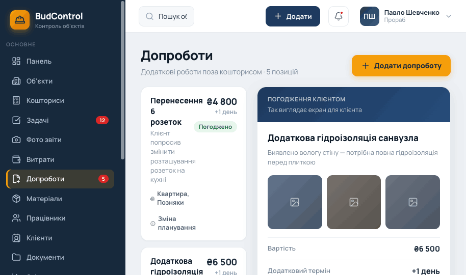The height and width of the screenshot is (275, 466).
Task: Click the Допроботи badge showing 5
Action: [x=103, y=179]
